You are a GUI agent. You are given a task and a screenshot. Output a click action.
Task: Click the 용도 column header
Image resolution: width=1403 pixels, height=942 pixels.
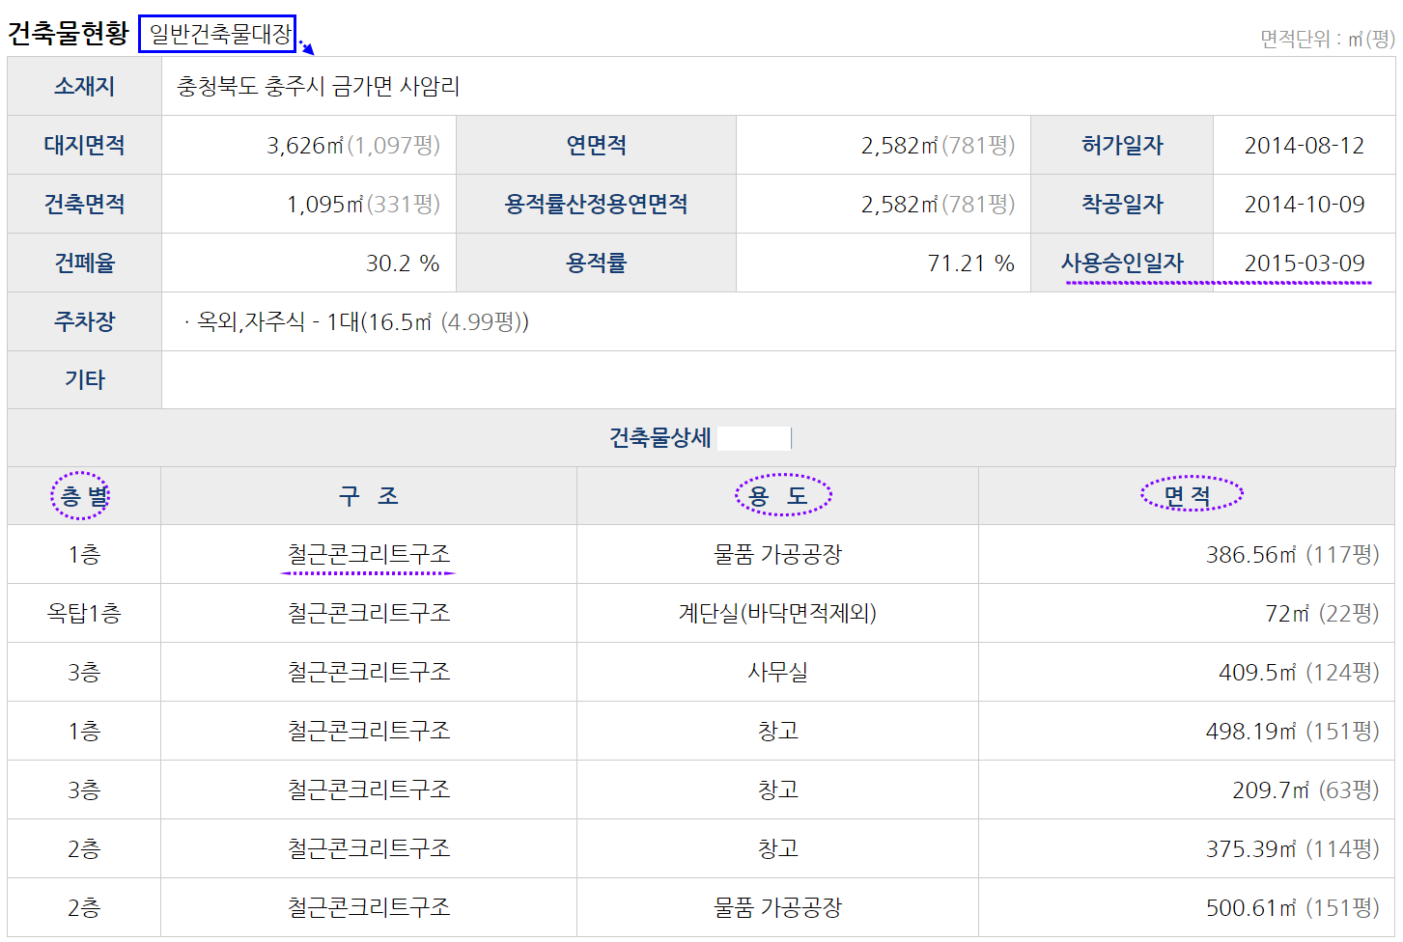point(777,496)
